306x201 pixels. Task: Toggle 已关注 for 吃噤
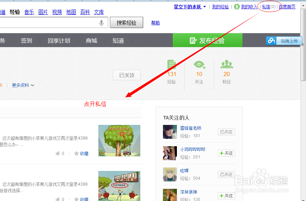[226, 174]
